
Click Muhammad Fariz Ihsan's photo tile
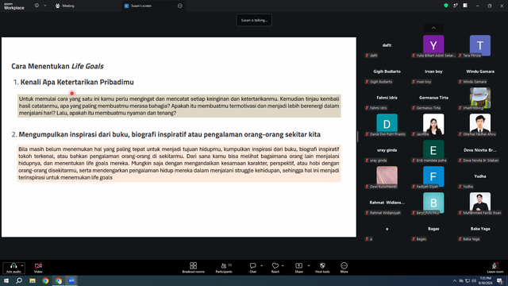tap(480, 203)
